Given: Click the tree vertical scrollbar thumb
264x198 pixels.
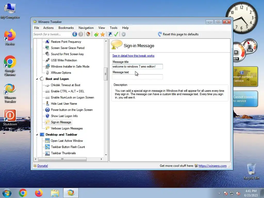Looking at the screenshot, I should (106, 74).
